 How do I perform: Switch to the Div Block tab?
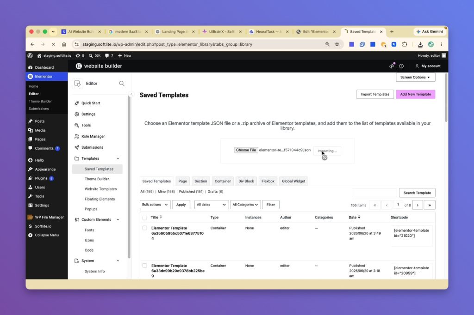(x=246, y=182)
